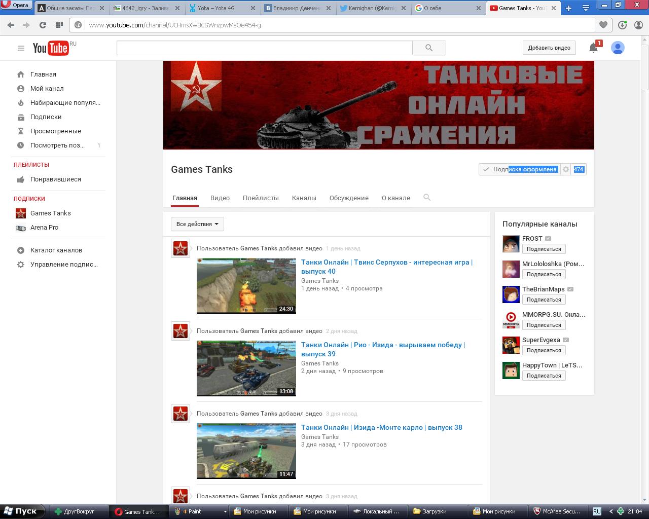Subscribe to HappyTown channel
649x519 pixels.
click(x=544, y=376)
